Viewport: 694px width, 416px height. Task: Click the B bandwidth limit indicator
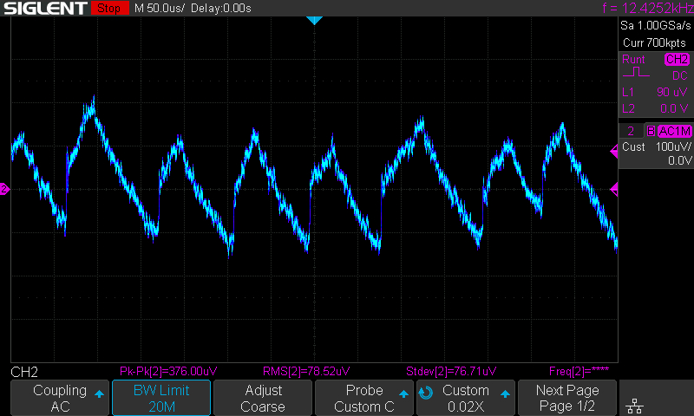(651, 131)
